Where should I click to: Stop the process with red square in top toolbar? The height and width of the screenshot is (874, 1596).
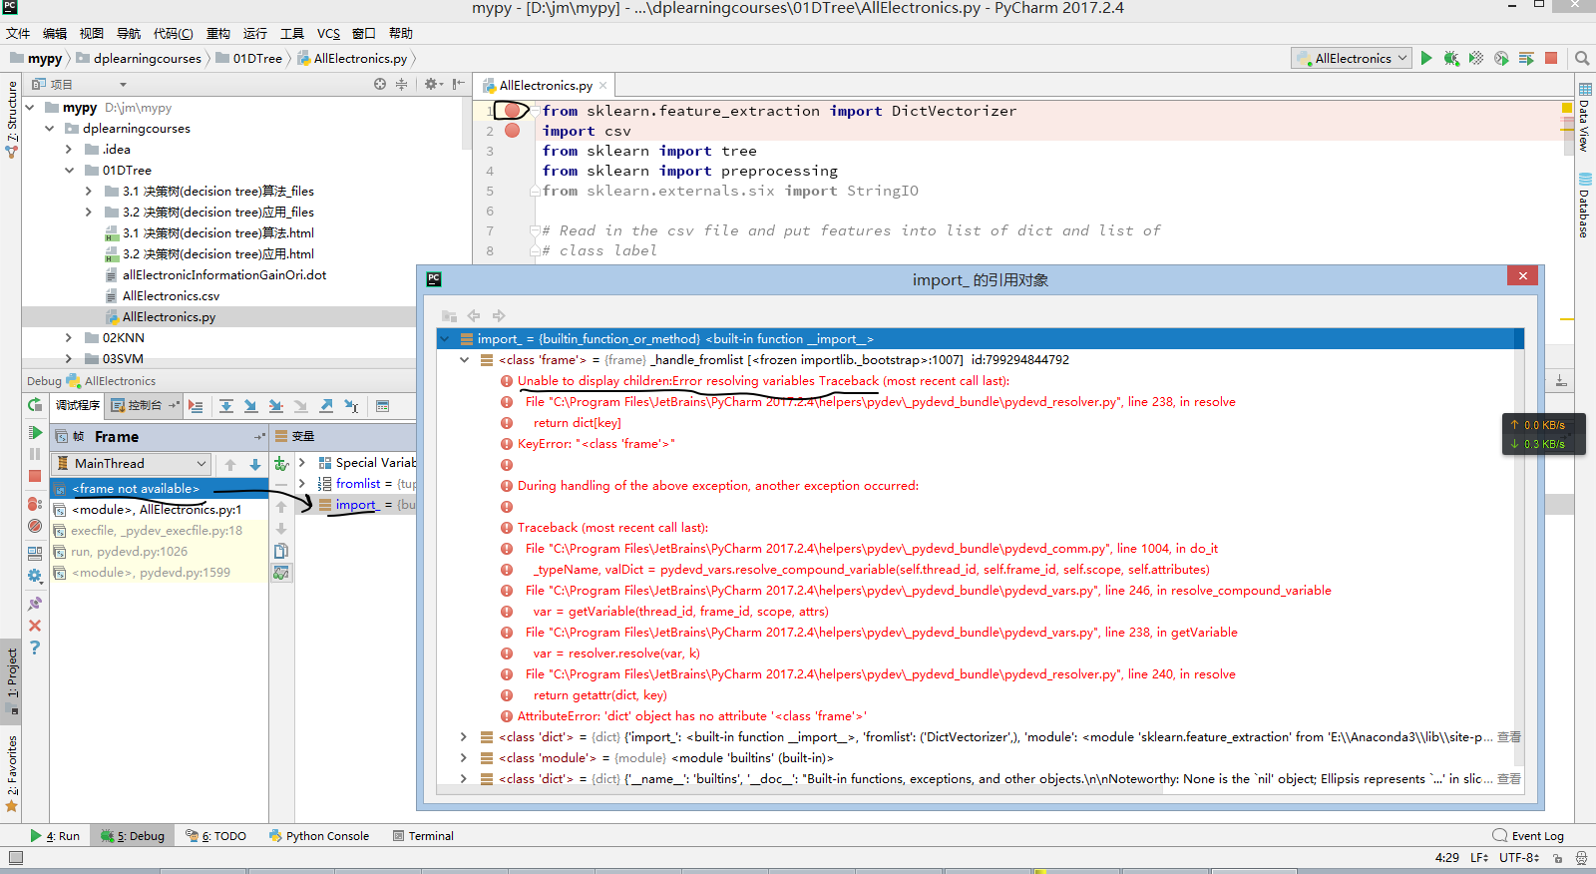point(1551,58)
